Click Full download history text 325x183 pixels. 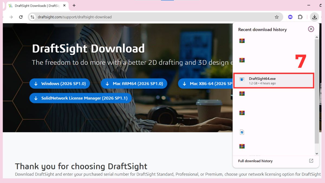pos(255,161)
